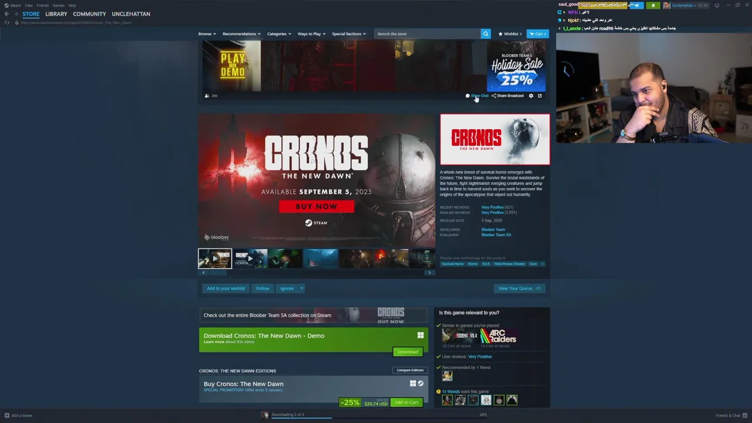Viewport: 752px width, 423px height.
Task: Click the Survival Horror tag
Action: click(452, 264)
